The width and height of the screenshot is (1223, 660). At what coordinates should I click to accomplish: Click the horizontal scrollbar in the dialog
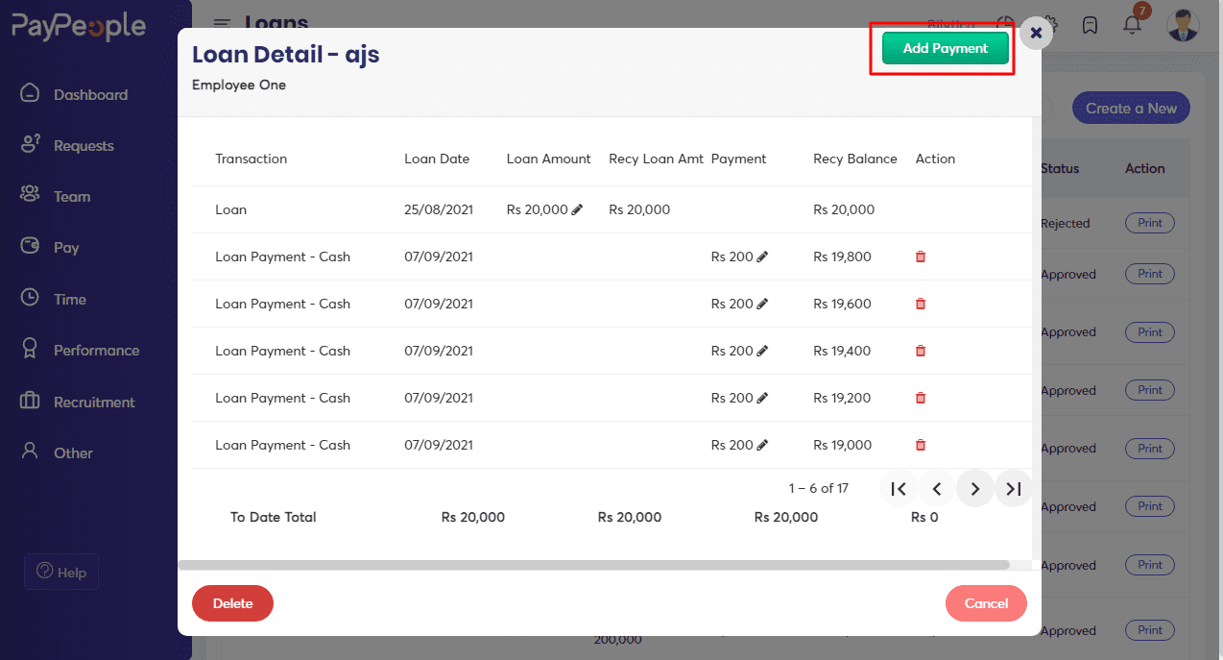pyautogui.click(x=593, y=565)
